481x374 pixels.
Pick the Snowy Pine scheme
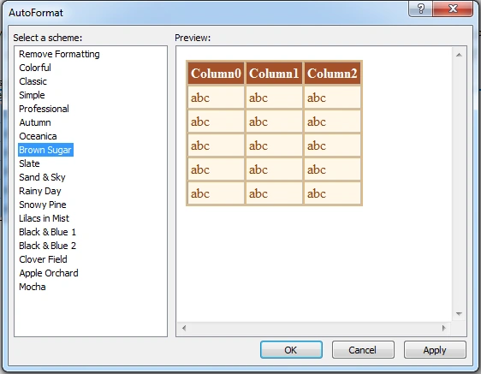point(42,205)
